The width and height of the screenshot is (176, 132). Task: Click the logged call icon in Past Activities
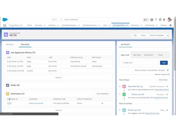coord(124,110)
